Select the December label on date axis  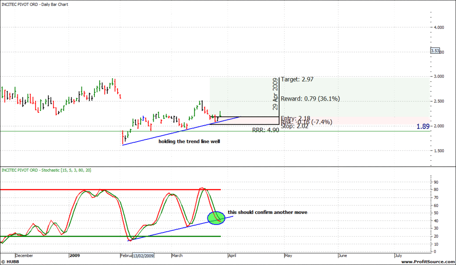24,256
